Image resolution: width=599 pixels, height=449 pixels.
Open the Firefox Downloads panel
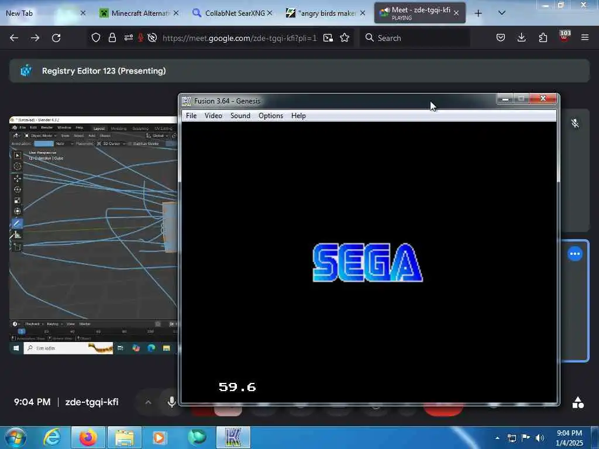coord(521,37)
